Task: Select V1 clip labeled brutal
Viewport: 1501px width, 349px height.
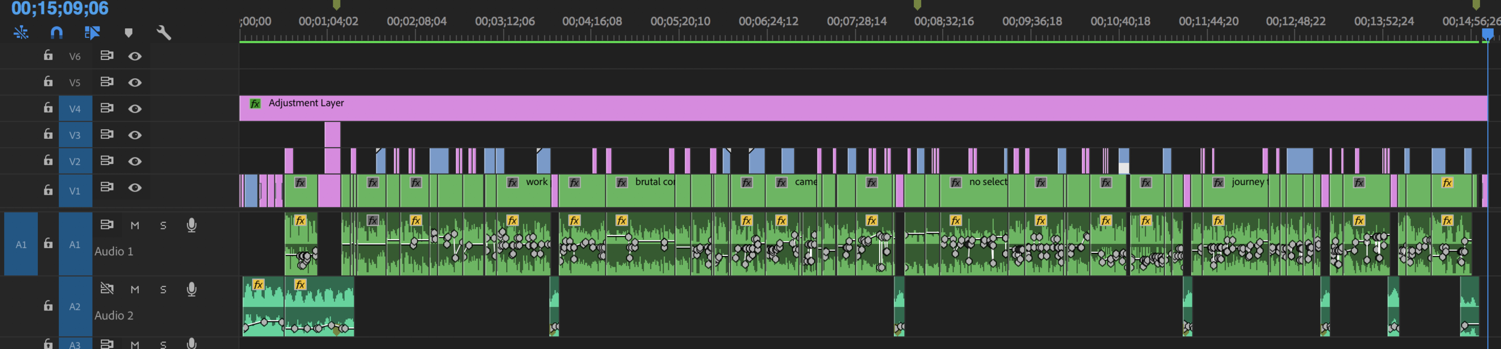Action: tap(641, 191)
